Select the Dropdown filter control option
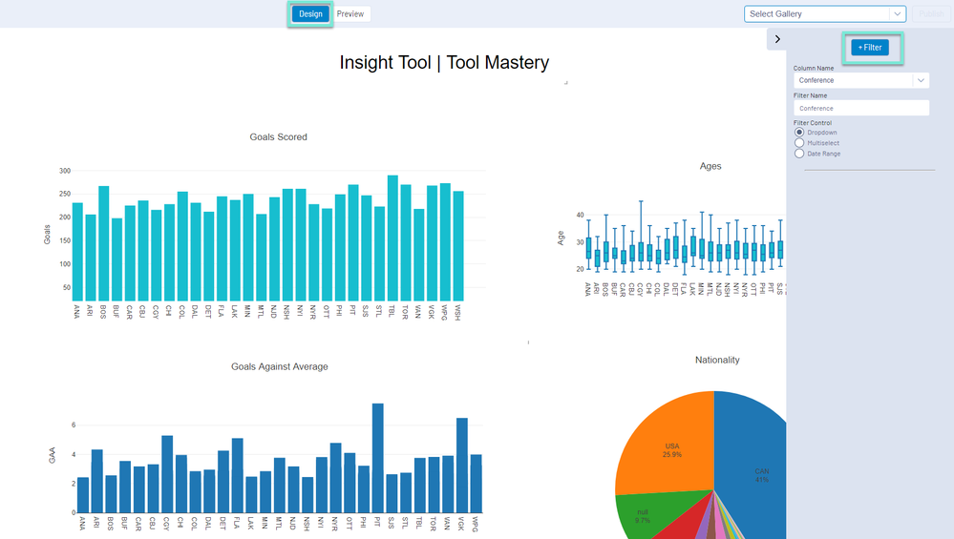 point(799,132)
